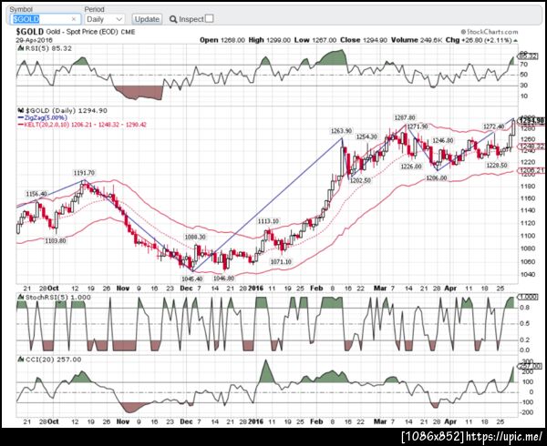Viewport: 547px width, 446px height.
Task: Click the panel icon beside CCI(20)
Action: coord(19,360)
